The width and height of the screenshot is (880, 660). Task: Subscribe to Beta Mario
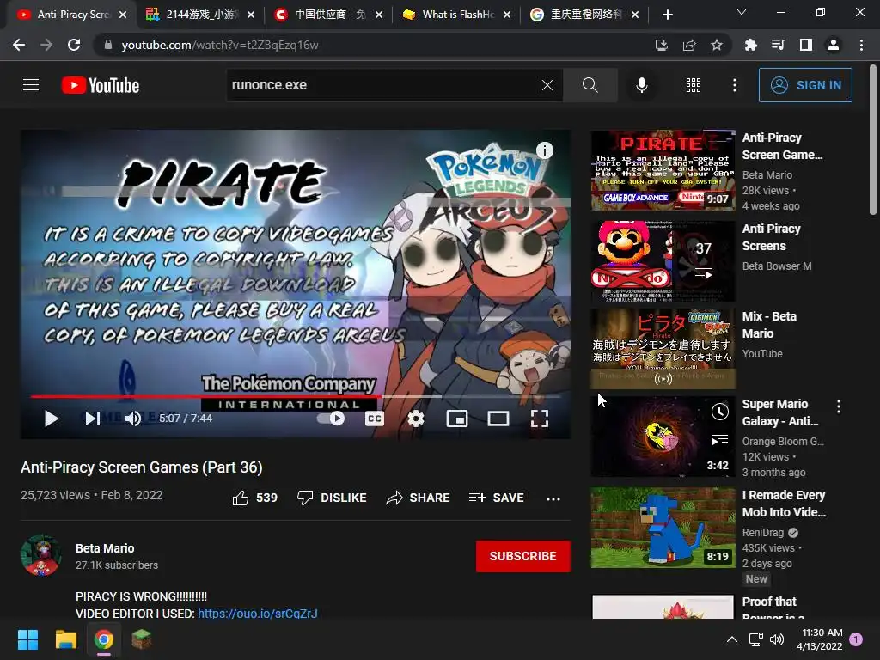click(x=523, y=556)
